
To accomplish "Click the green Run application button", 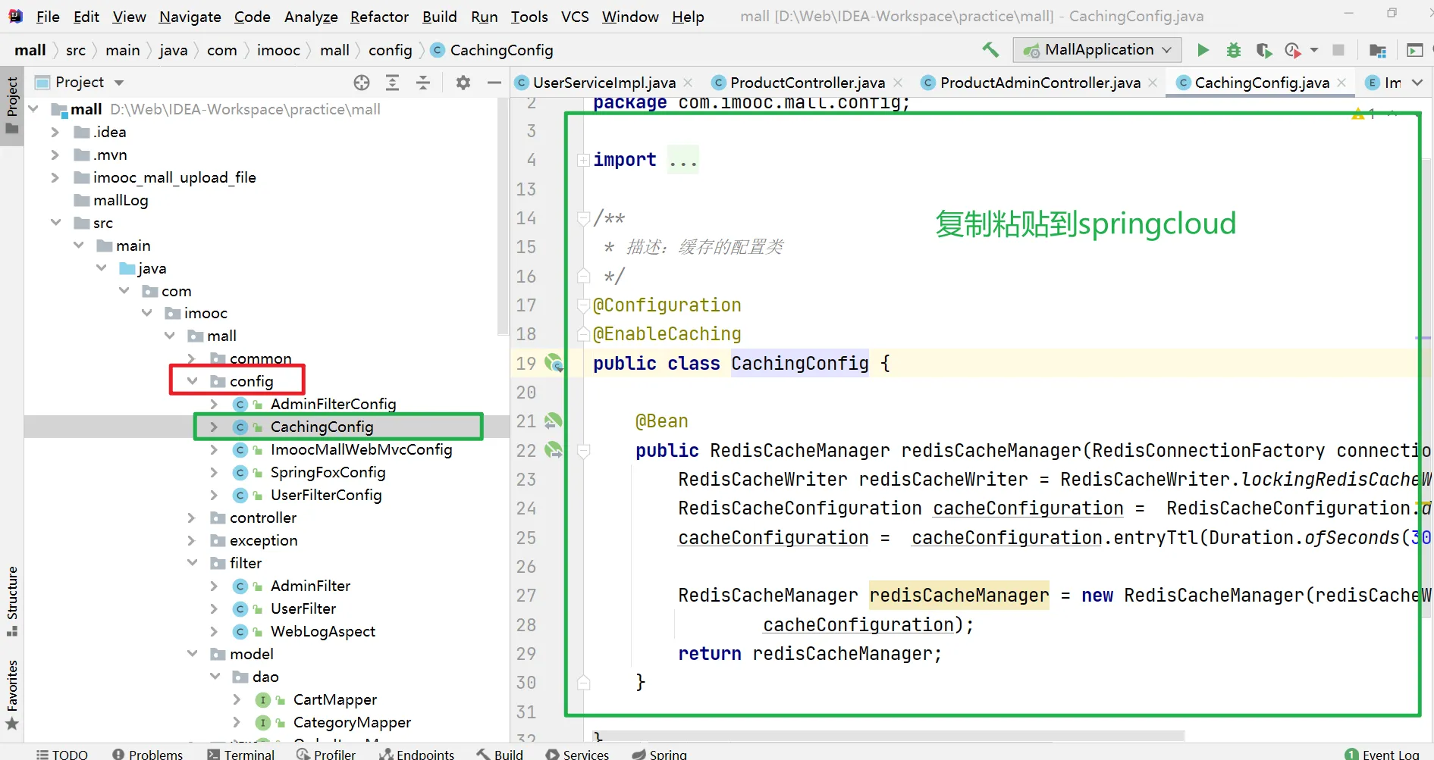I will coord(1203,50).
